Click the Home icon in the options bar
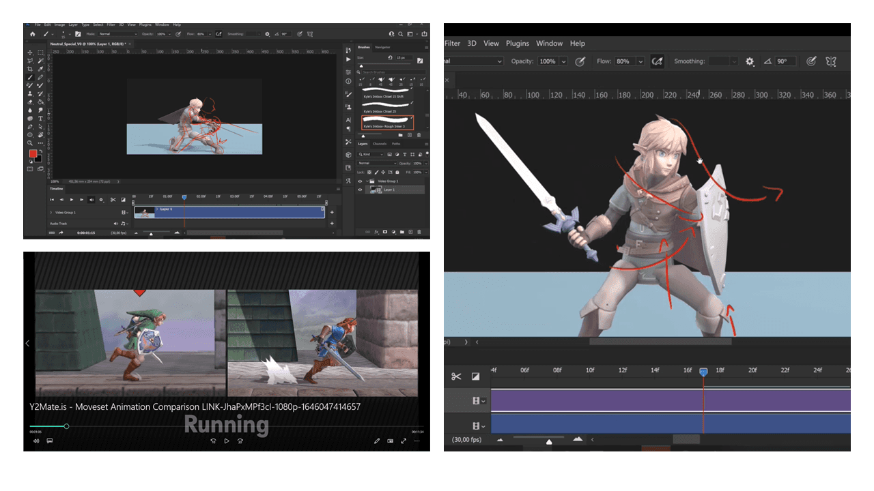The width and height of the screenshot is (874, 491). coord(32,33)
